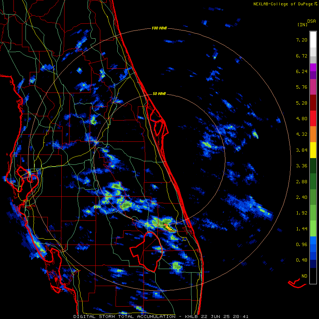The image size is (319, 319).
Task: Select the ND legend label
Action: click(x=304, y=276)
